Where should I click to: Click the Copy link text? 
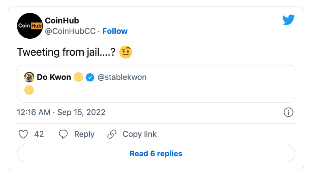(140, 134)
